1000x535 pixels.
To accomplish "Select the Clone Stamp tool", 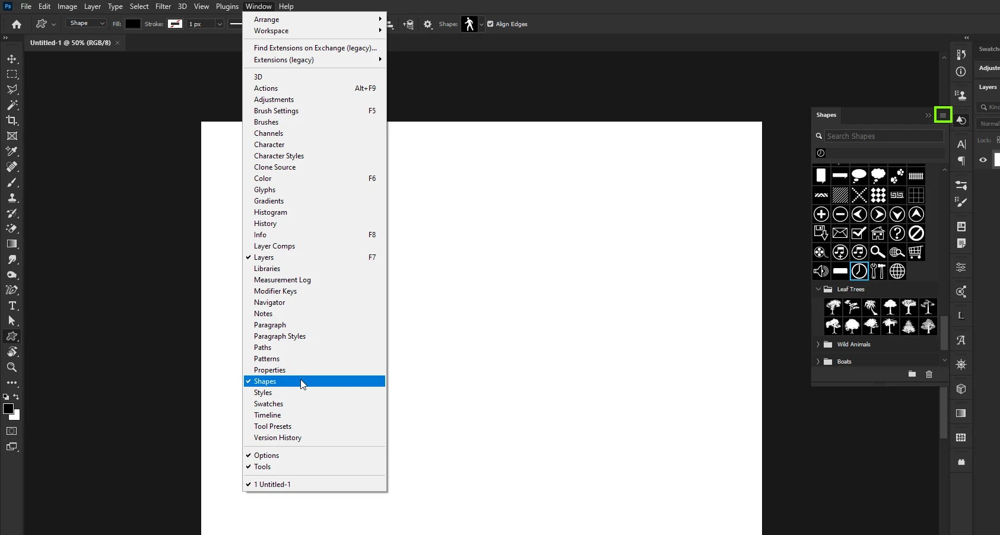I will [x=12, y=198].
